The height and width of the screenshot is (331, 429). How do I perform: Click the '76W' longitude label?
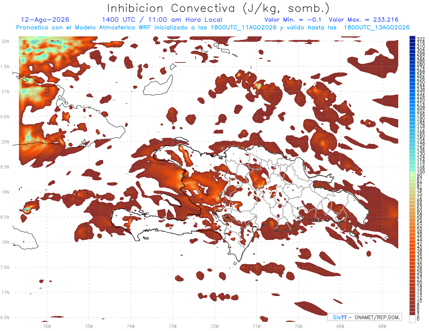(47, 326)
